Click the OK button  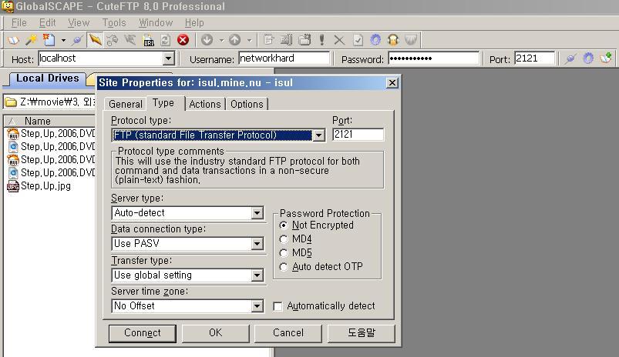[216, 333]
